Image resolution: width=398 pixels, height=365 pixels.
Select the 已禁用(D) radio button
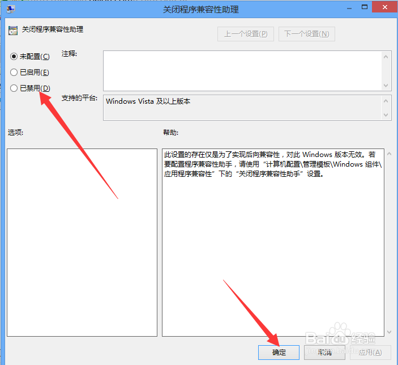tap(14, 88)
